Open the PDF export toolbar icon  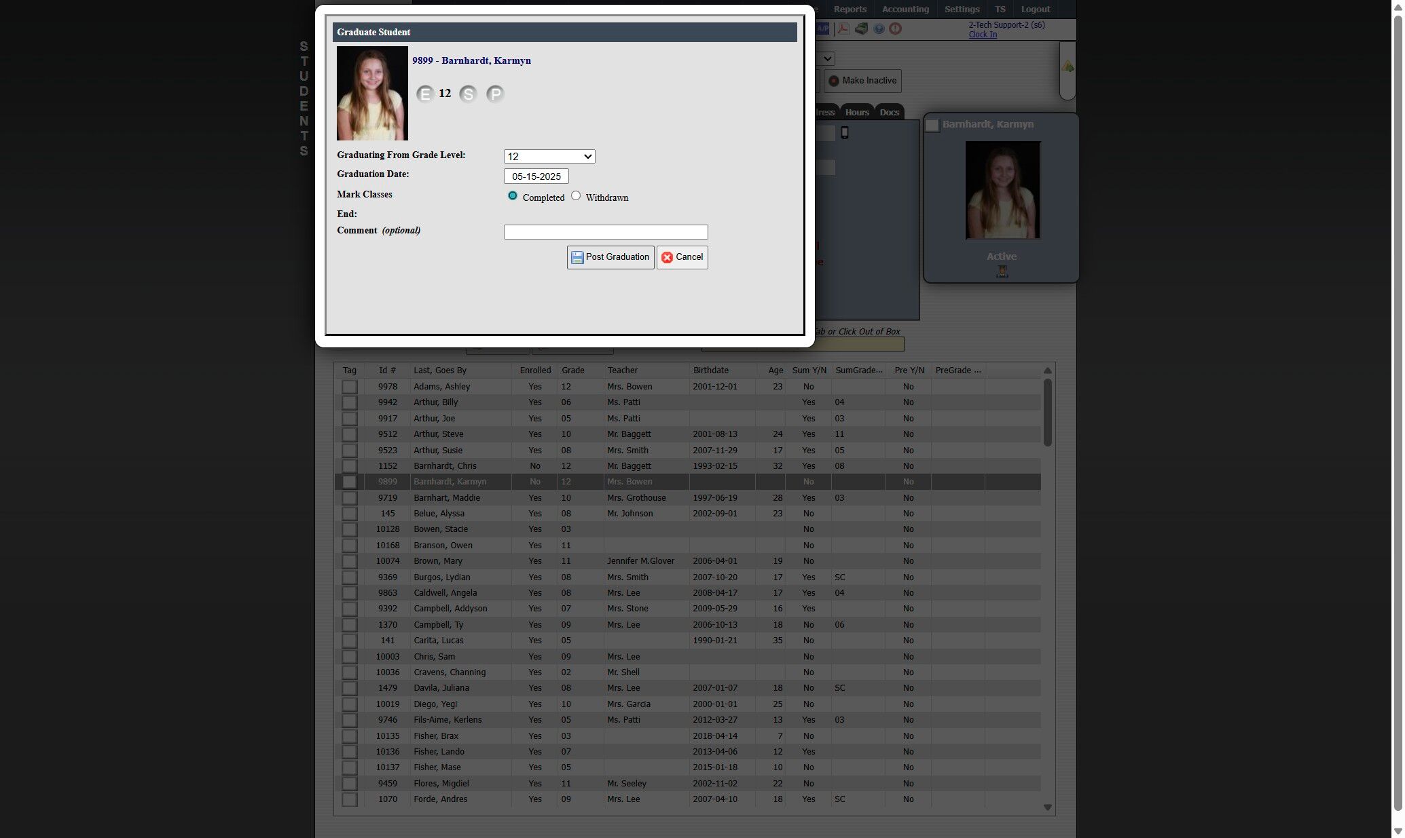(x=843, y=28)
